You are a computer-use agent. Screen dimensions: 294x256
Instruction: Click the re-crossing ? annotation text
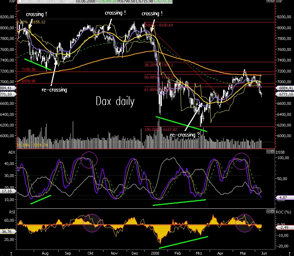click(x=185, y=135)
